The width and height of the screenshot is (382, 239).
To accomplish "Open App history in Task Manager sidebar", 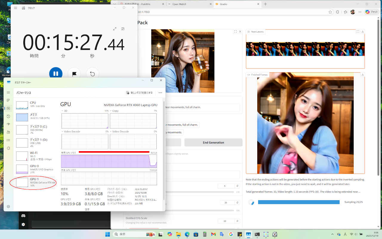I will (8, 116).
